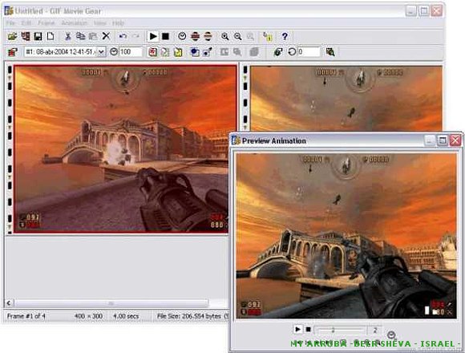Create a new blank animation file
Screen dimensions: 465x353
point(51,36)
